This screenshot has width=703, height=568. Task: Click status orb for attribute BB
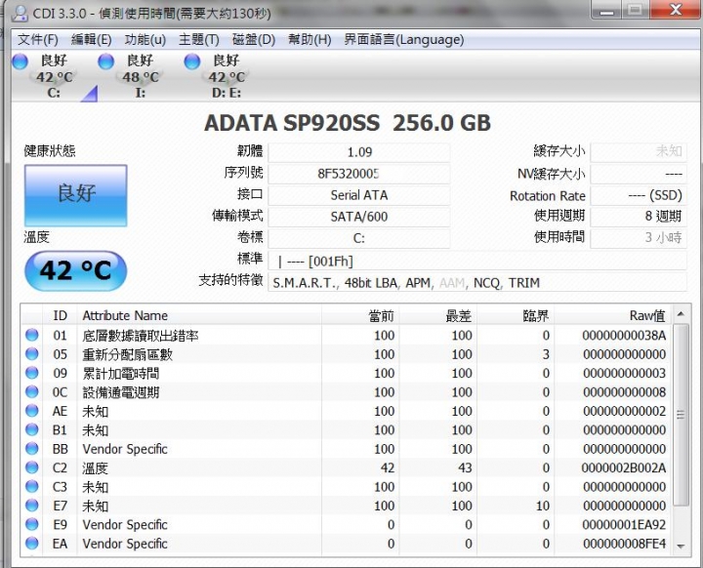pos(32,448)
